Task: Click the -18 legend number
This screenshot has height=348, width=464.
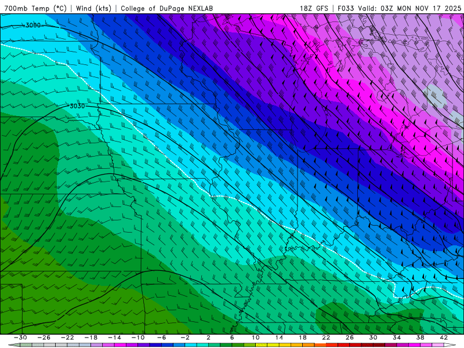Action: [x=91, y=338]
